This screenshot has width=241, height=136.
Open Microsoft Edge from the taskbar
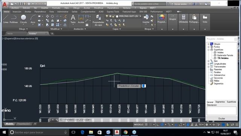coord(82,132)
